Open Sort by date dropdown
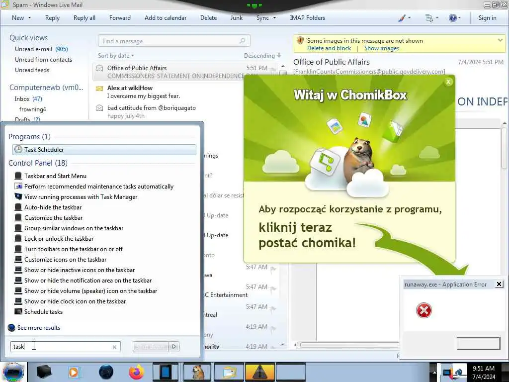509x382 pixels. tap(115, 56)
